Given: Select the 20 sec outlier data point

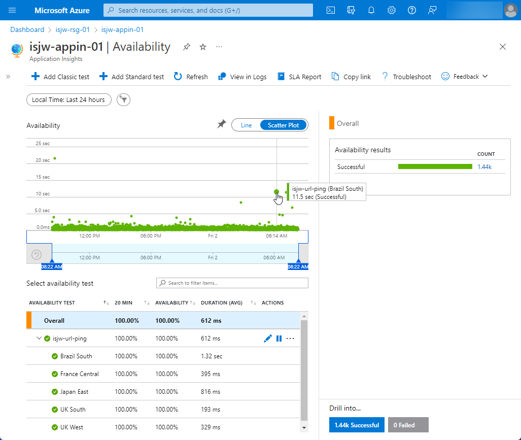Looking at the screenshot, I should (x=55, y=158).
